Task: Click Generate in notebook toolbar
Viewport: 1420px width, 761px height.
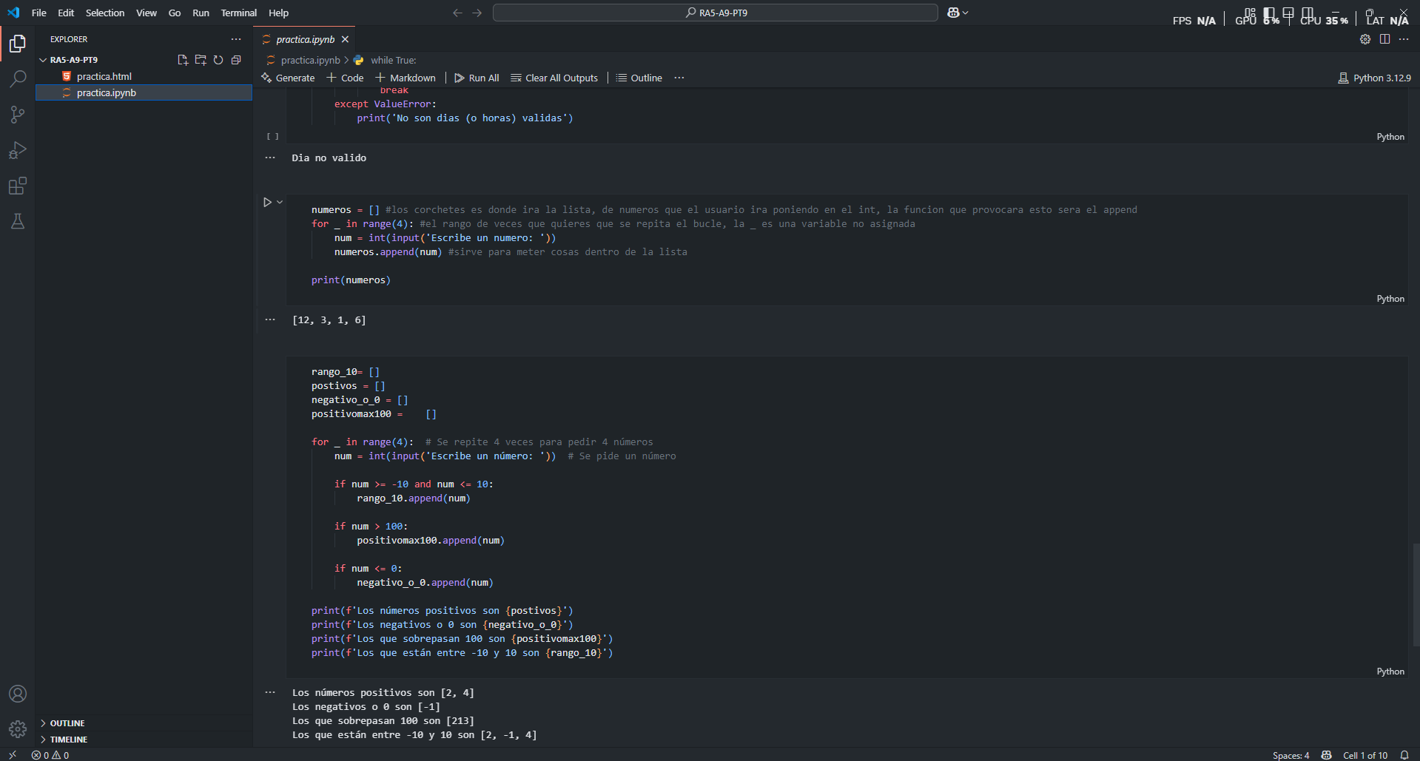Action: click(288, 78)
